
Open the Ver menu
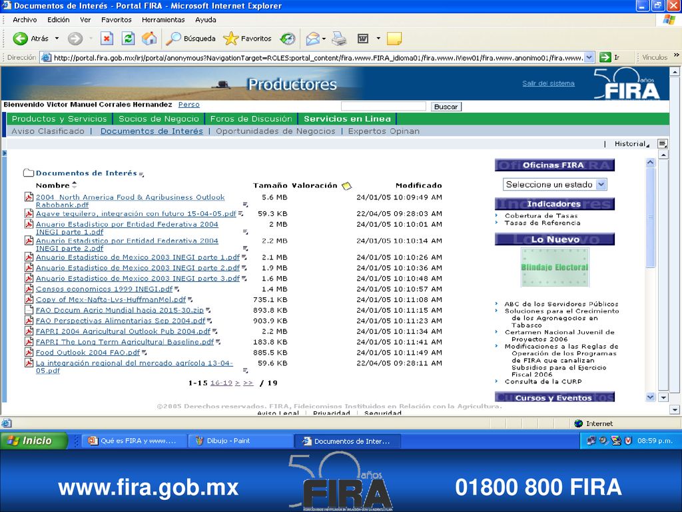coord(85,20)
